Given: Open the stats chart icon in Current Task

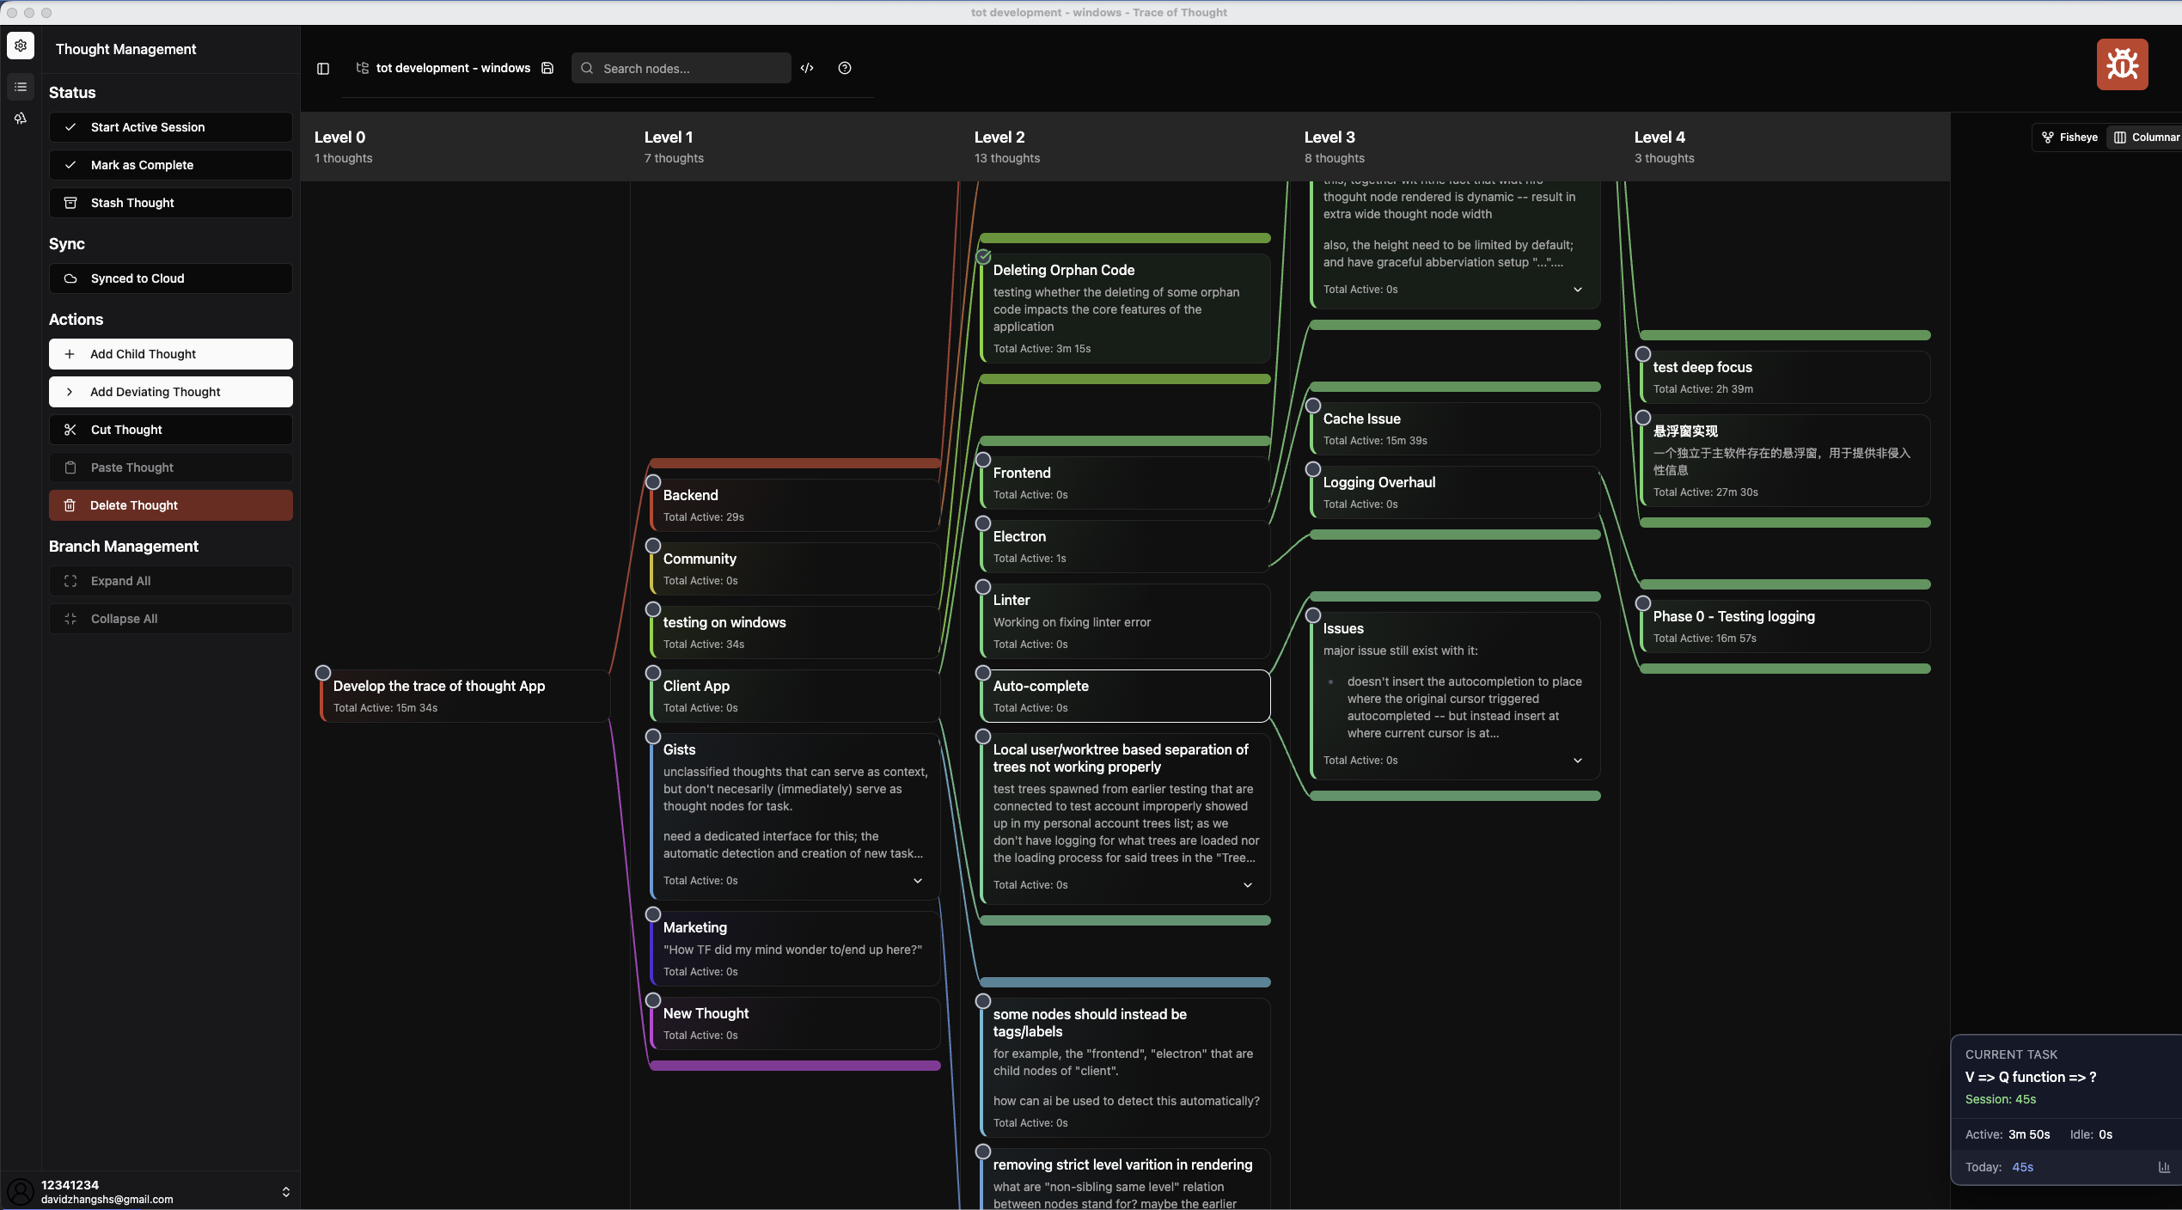Looking at the screenshot, I should point(2164,1167).
